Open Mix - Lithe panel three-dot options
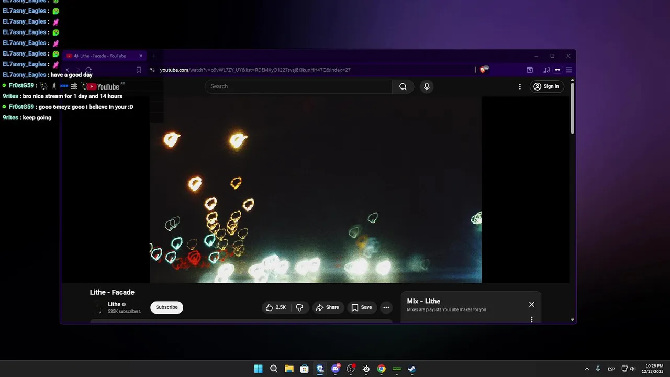The width and height of the screenshot is (670, 377). coord(532,319)
